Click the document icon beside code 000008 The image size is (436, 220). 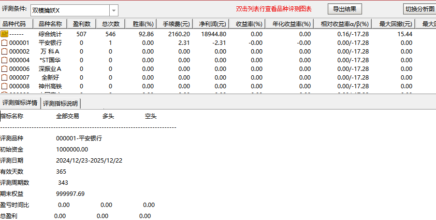click(4, 86)
